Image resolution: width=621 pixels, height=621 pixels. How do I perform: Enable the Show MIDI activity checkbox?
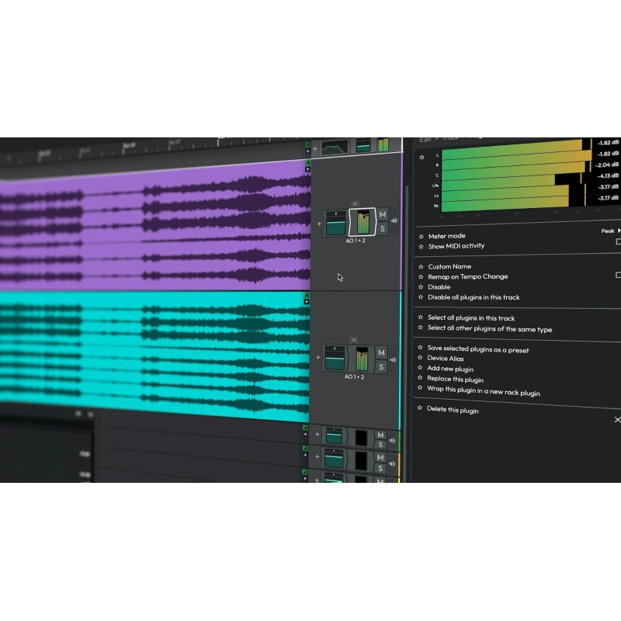619,241
